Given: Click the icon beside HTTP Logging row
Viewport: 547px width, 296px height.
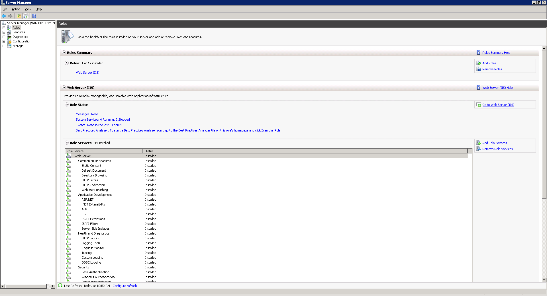Looking at the screenshot, I should tap(69, 238).
